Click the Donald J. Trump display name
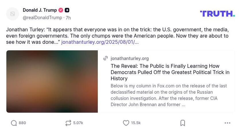 [40, 10]
